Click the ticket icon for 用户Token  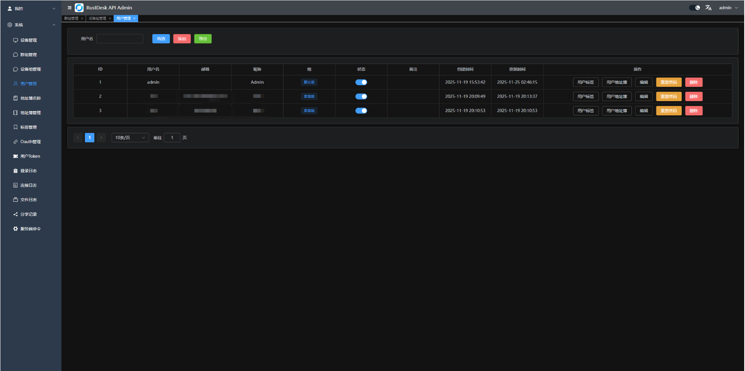[16, 157]
